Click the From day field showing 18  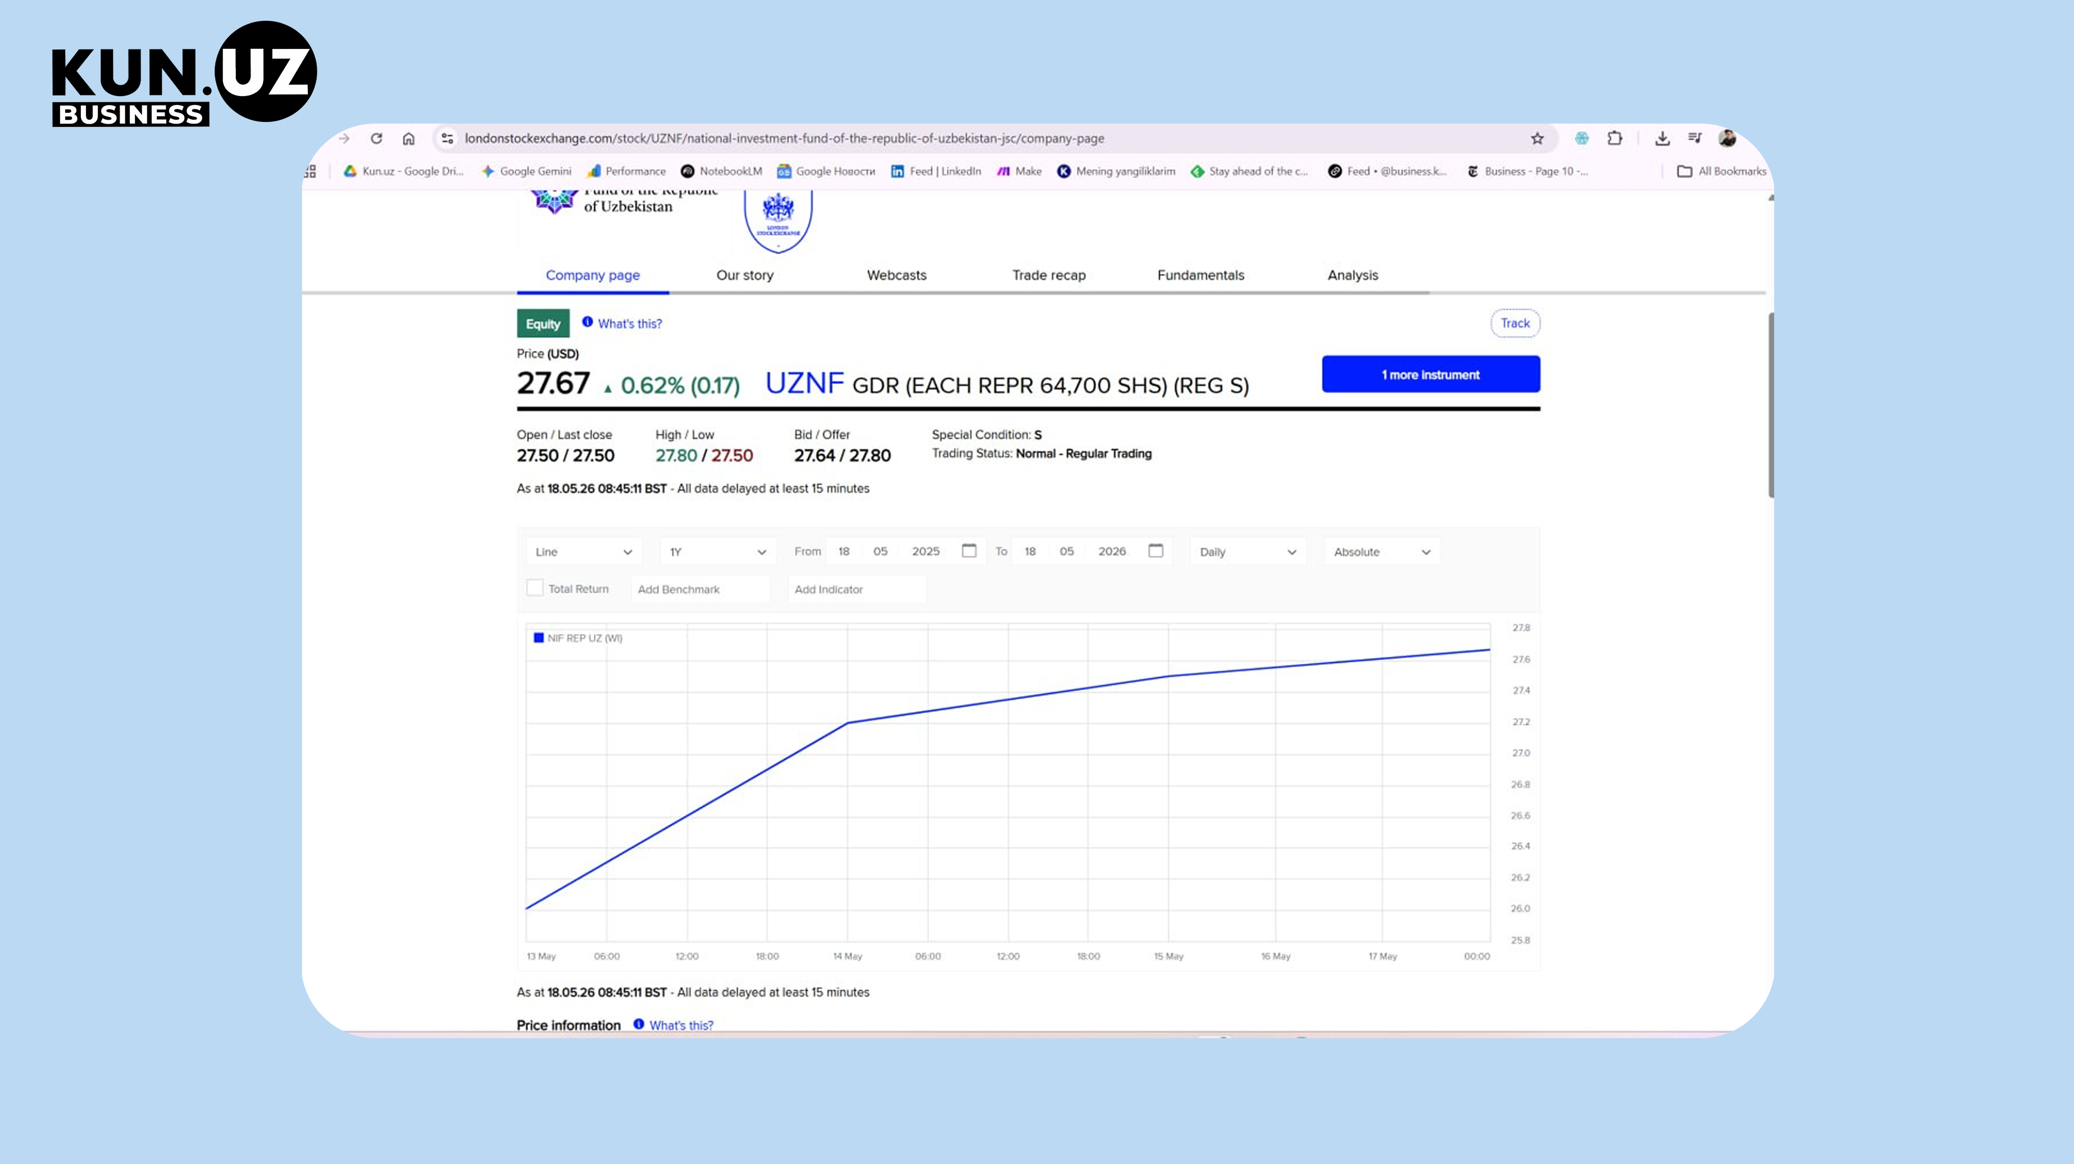pos(844,552)
